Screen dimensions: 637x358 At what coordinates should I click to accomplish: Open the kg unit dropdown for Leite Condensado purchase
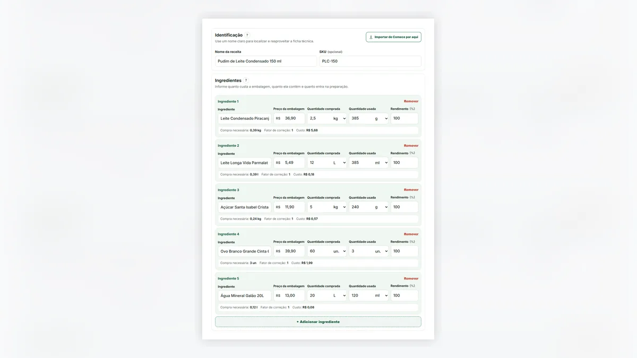(x=339, y=118)
